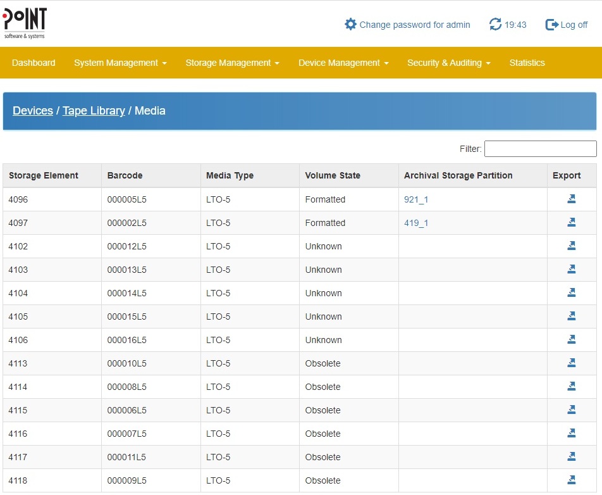
Task: Click Unknown volume state in row 4106
Action: click(323, 340)
